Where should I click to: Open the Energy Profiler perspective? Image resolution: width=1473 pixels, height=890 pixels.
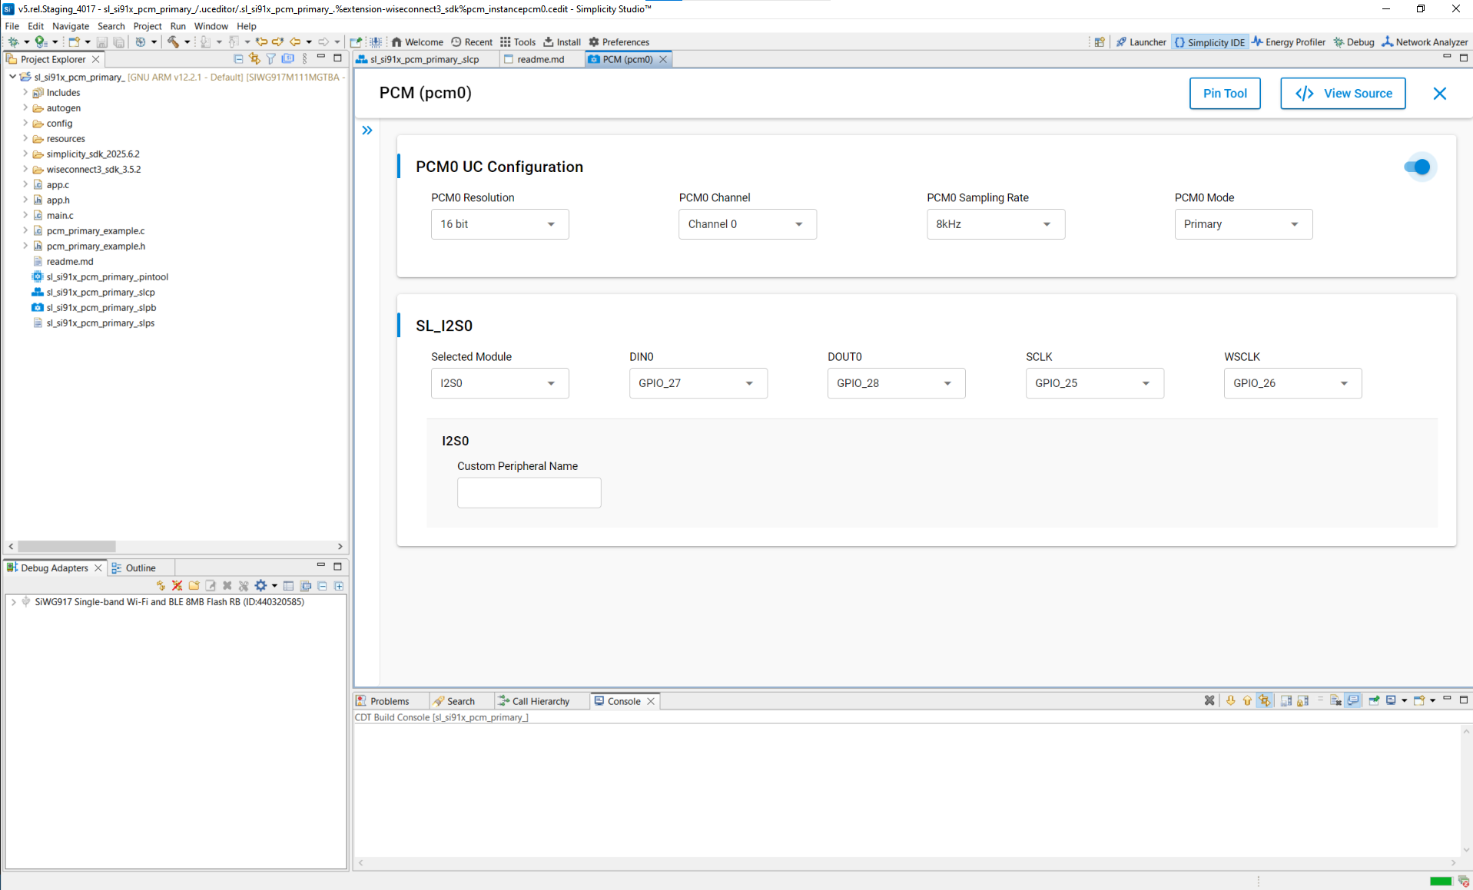click(x=1289, y=41)
